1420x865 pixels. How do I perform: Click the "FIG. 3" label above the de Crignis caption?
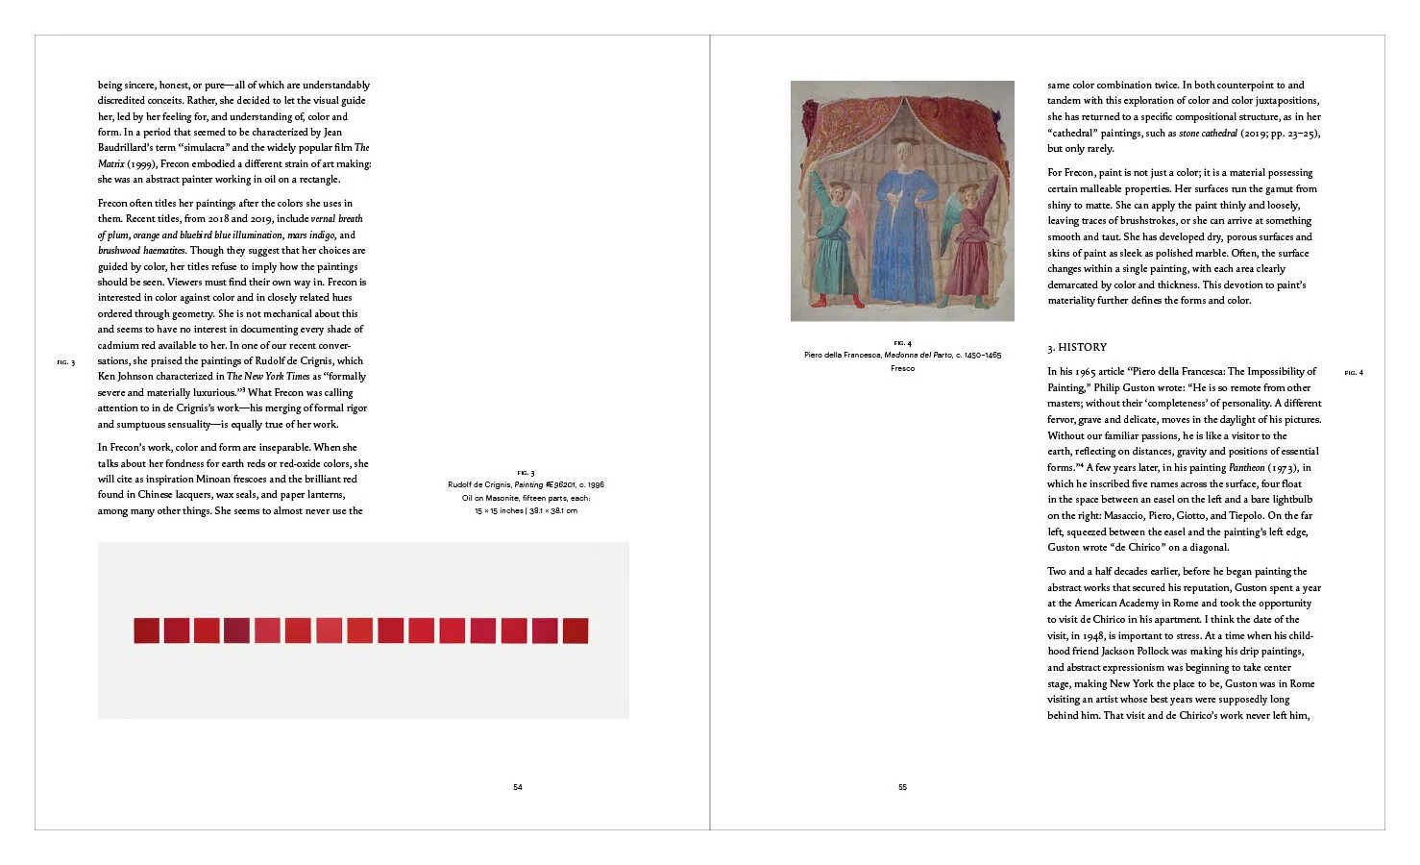(526, 473)
